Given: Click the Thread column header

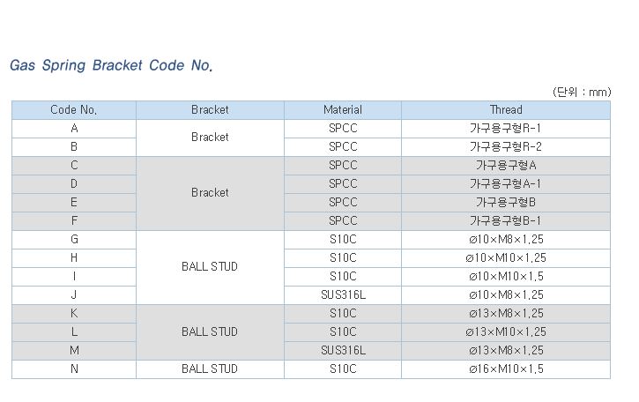Looking at the screenshot, I should [506, 110].
